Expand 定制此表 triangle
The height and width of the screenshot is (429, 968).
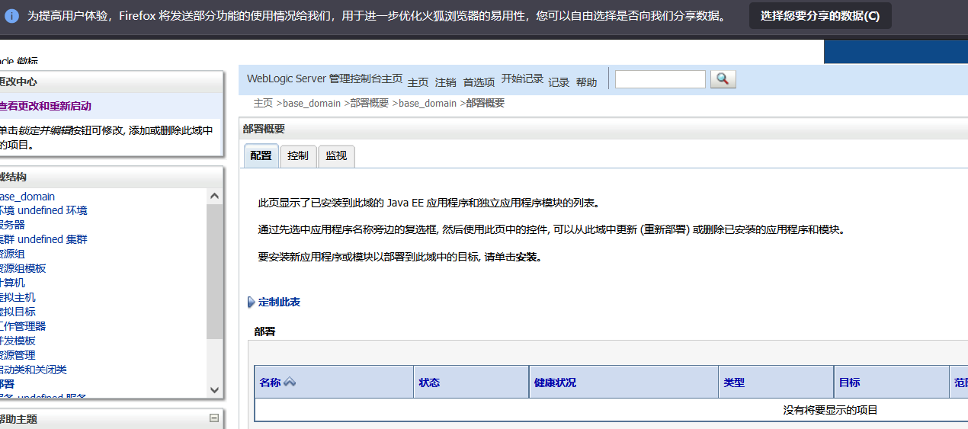252,303
